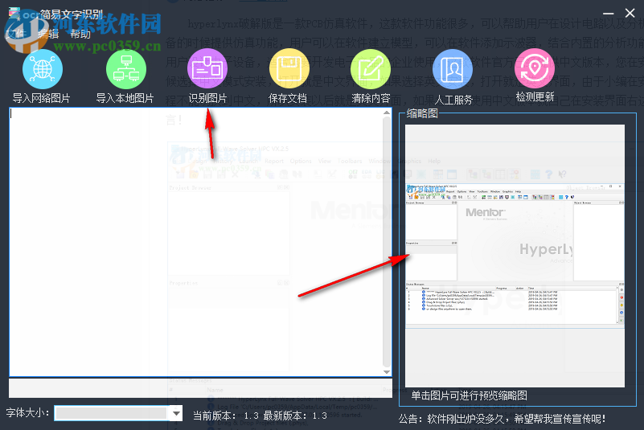Click the app logo icon in title bar

click(x=14, y=14)
